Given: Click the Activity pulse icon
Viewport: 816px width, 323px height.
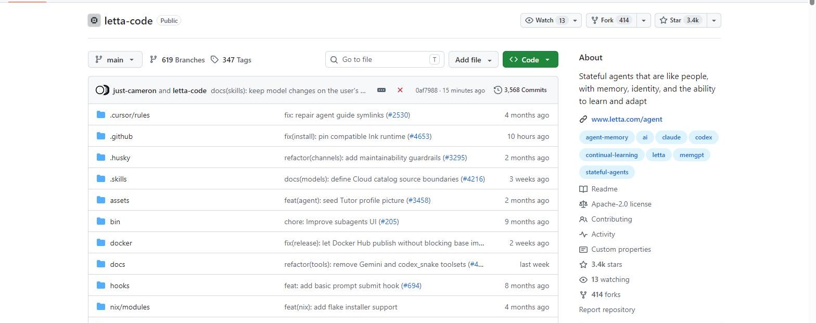Looking at the screenshot, I should tap(583, 234).
